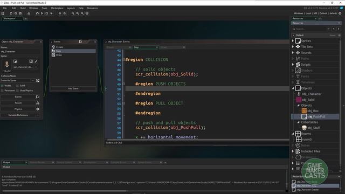Edit the sprite image pencil icon
345x194 pixels.
coord(36,61)
